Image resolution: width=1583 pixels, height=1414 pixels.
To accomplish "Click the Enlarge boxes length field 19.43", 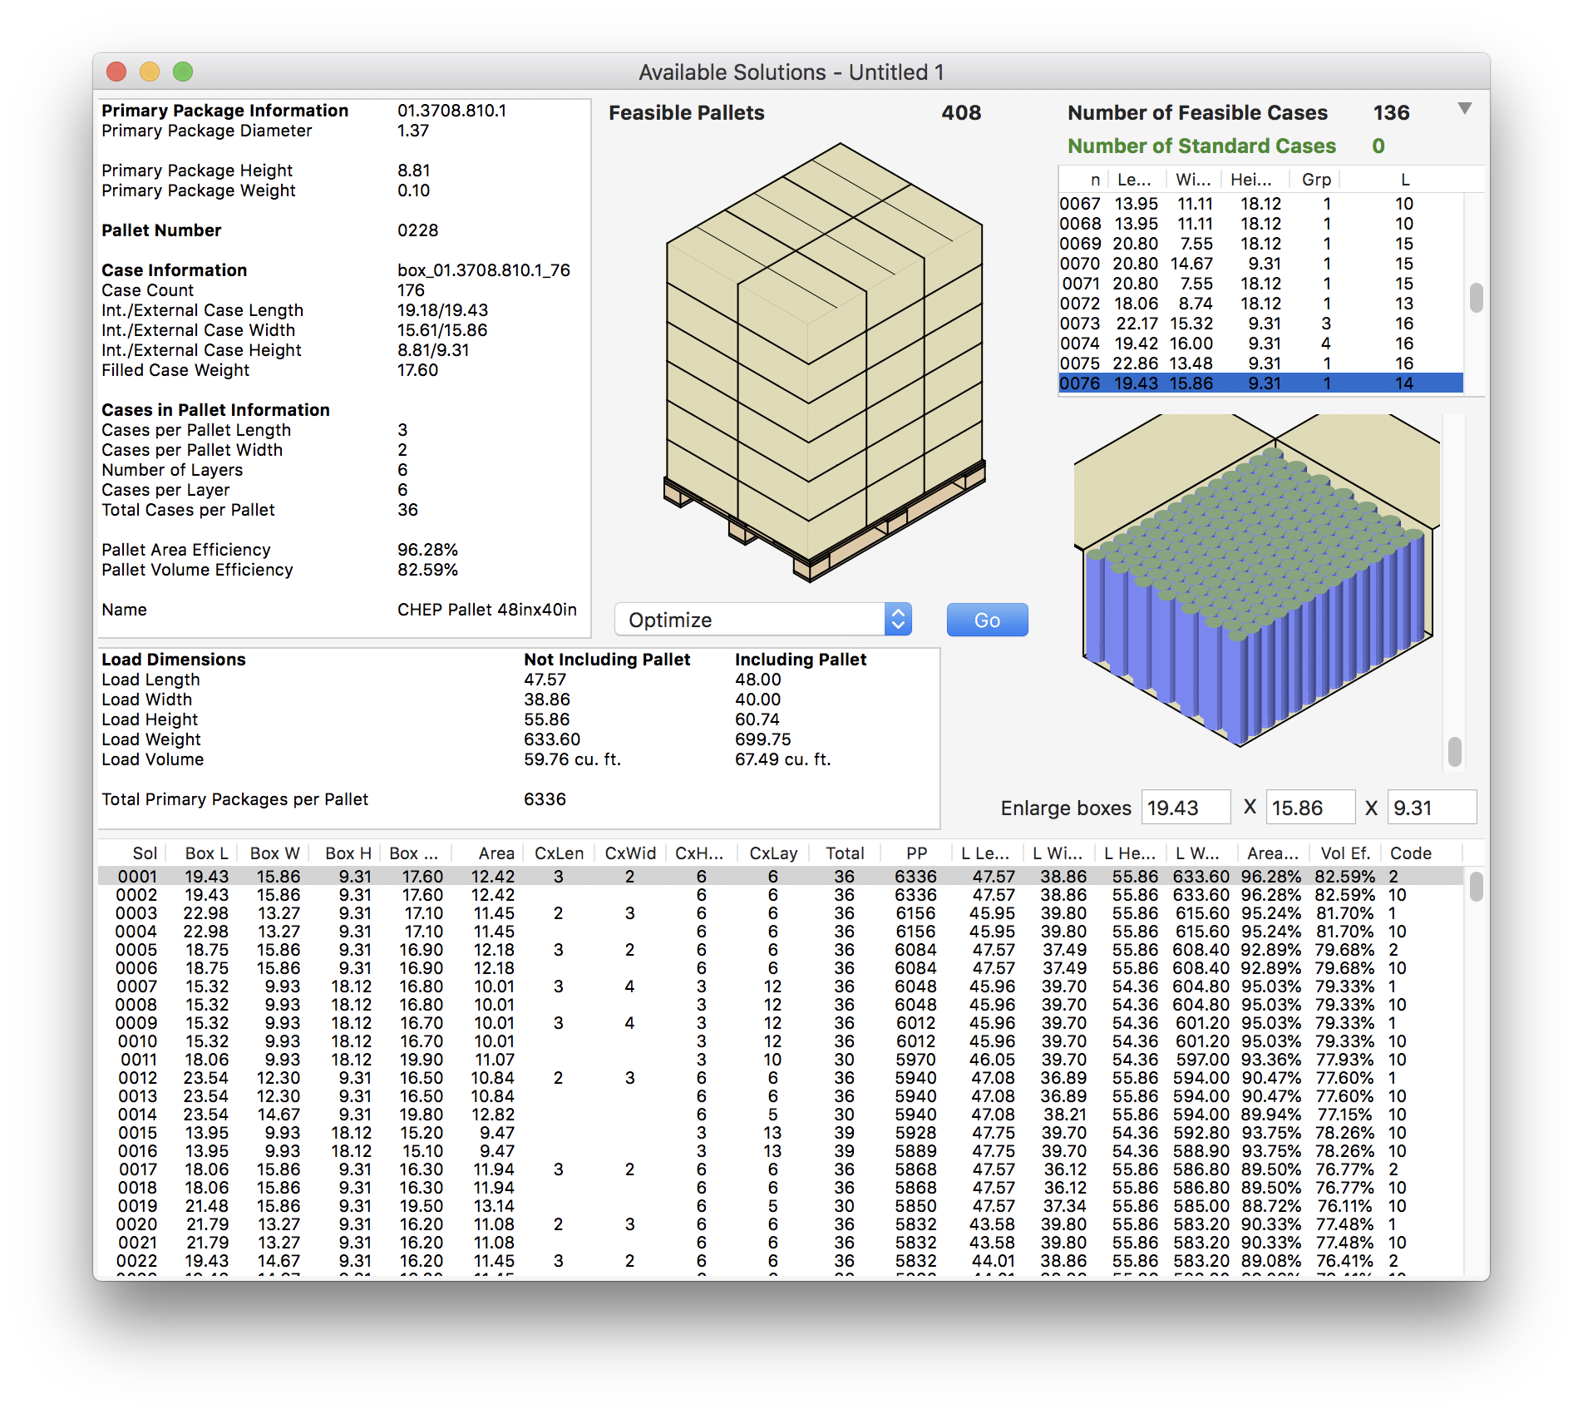I will 1186,808.
